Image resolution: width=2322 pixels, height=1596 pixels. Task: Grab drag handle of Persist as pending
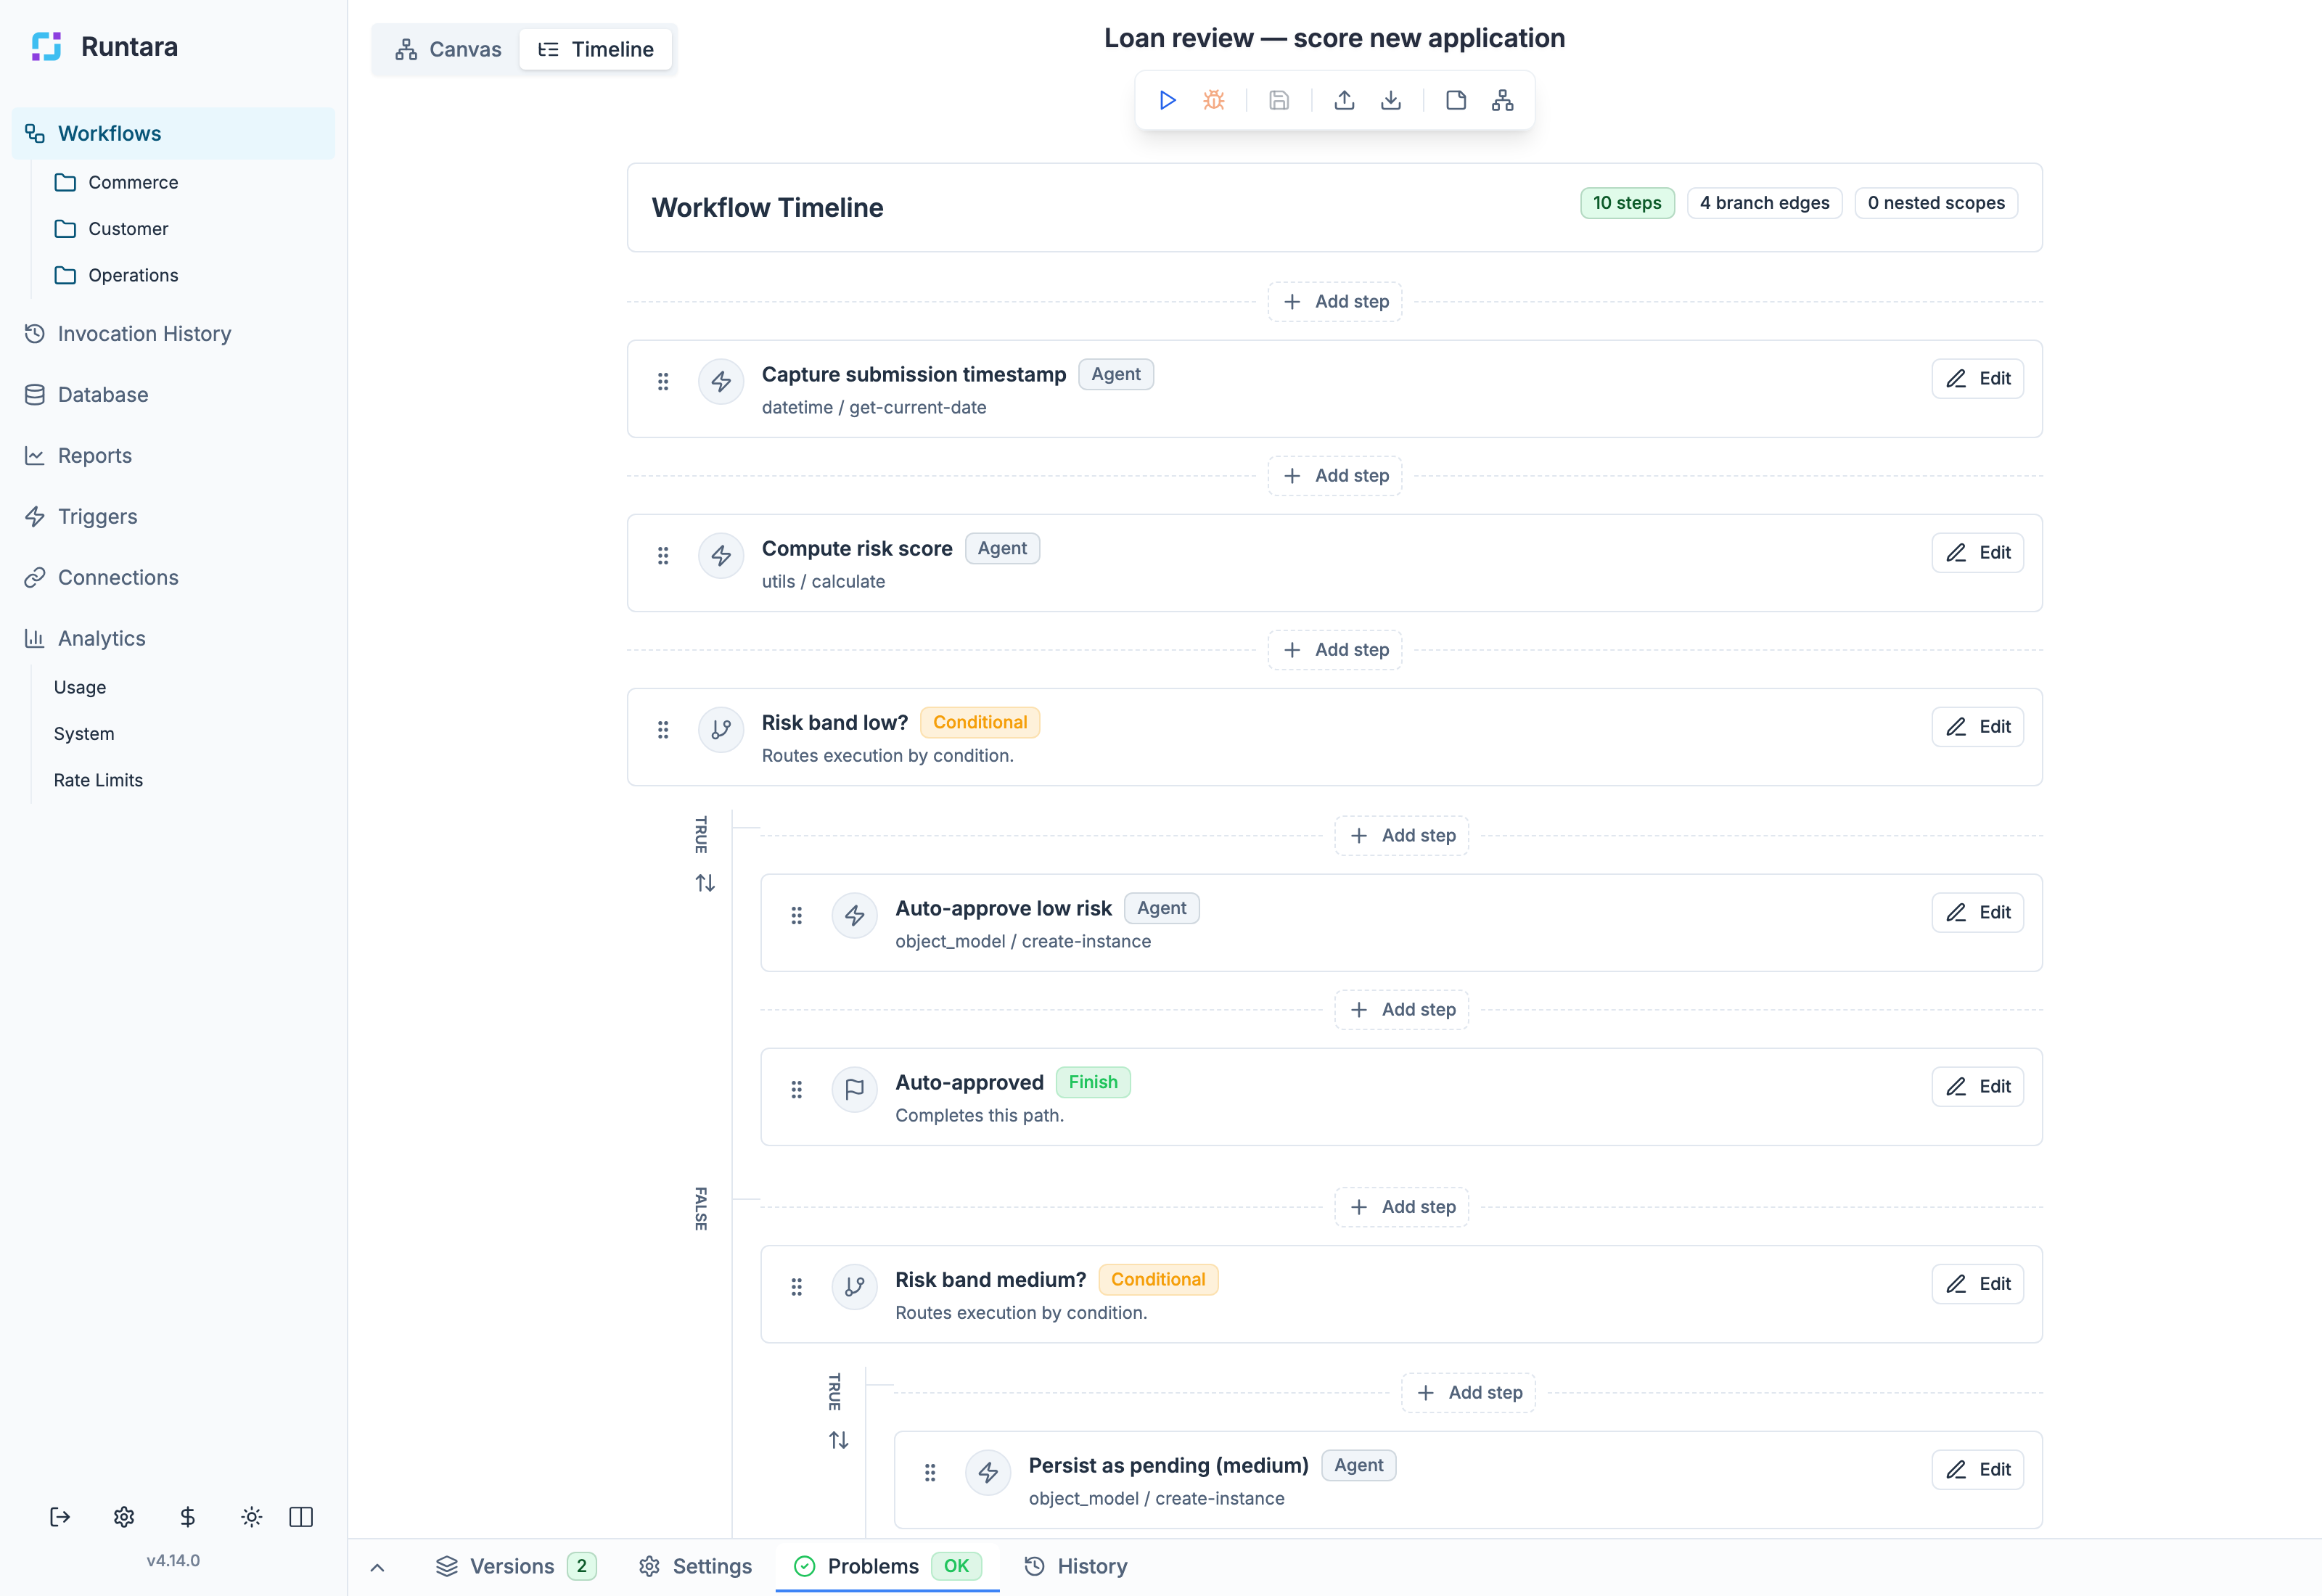[930, 1472]
